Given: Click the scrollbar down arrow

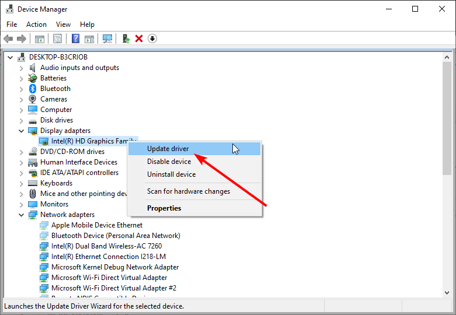Looking at the screenshot, I should coord(447,293).
